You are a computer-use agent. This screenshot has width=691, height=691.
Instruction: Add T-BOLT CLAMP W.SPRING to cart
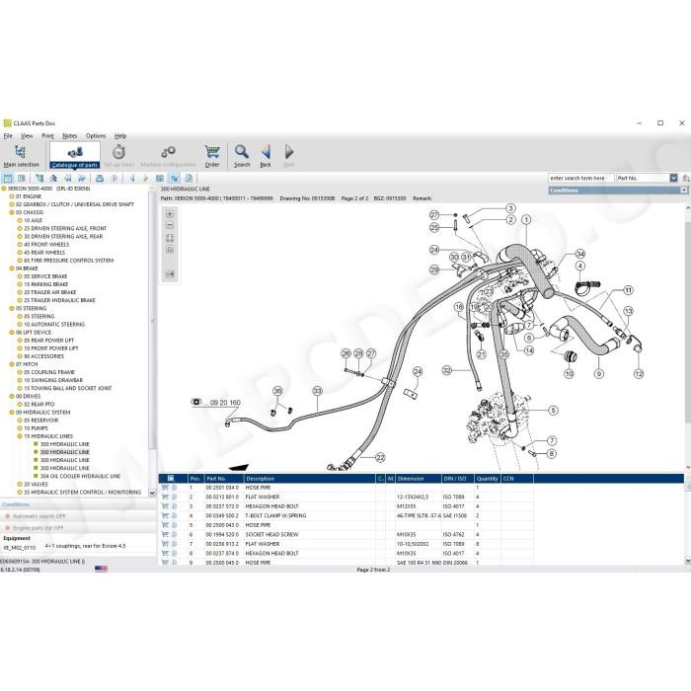click(x=165, y=515)
